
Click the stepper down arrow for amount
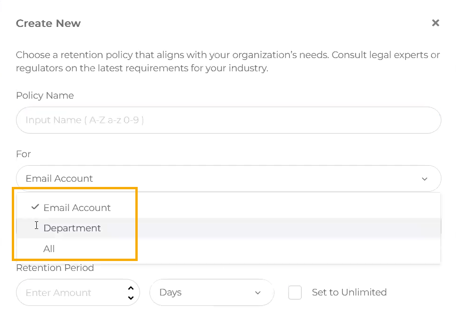pos(131,297)
